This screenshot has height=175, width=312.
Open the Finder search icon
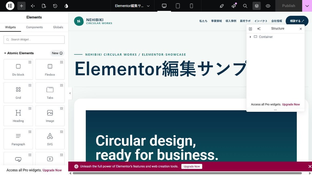tap(245, 6)
